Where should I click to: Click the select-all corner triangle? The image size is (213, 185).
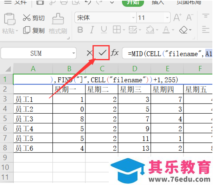8,69
